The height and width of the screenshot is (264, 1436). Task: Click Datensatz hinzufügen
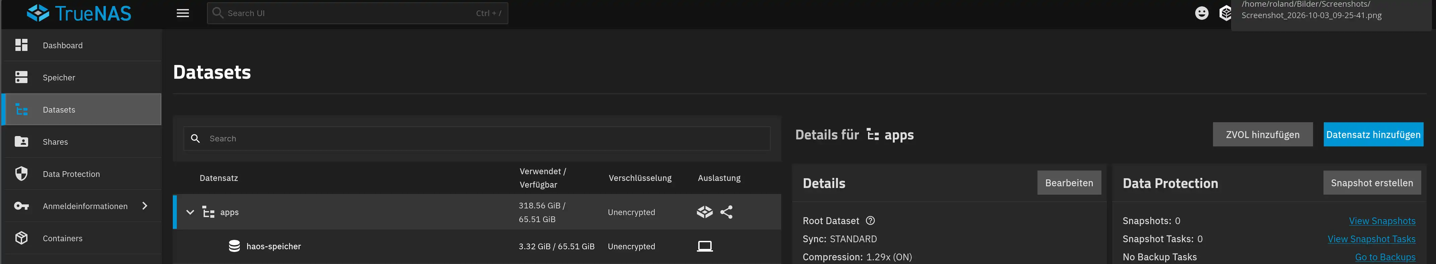[1374, 134]
